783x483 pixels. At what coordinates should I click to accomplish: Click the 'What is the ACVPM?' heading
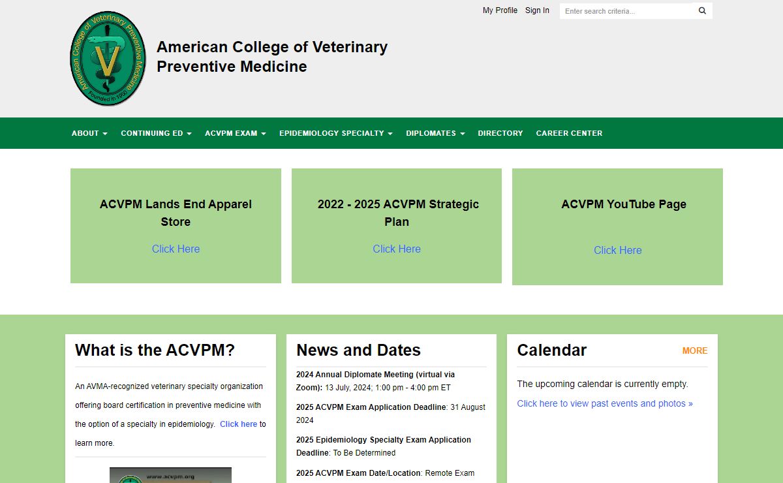pyautogui.click(x=155, y=351)
